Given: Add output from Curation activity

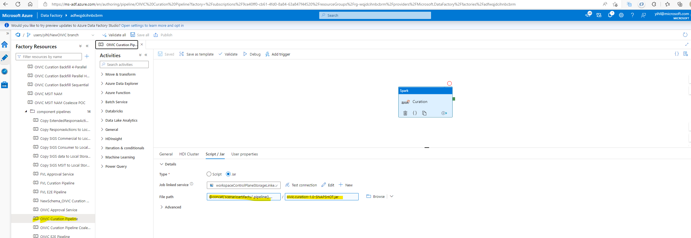Looking at the screenshot, I should pyautogui.click(x=444, y=113).
